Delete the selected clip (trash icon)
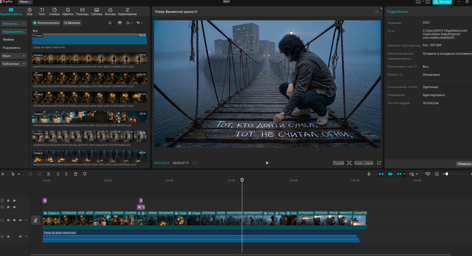The width and height of the screenshot is (472, 256). pyautogui.click(x=76, y=174)
